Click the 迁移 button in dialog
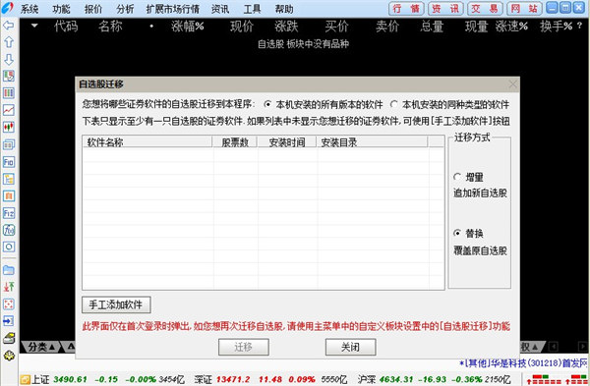590x386 pixels. click(x=244, y=347)
